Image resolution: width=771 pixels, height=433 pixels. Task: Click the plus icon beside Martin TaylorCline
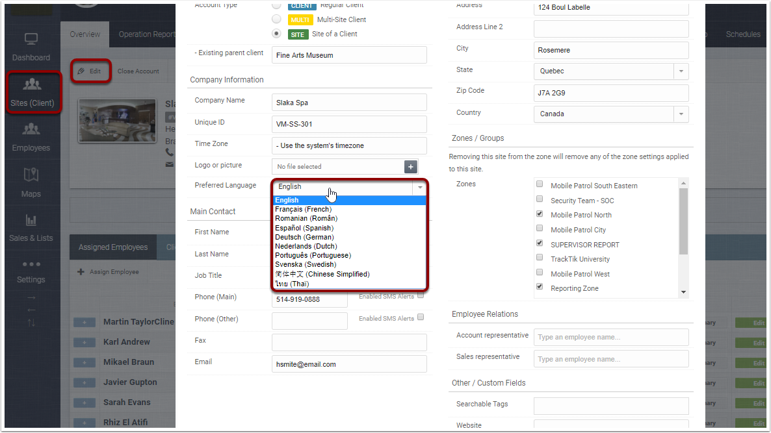click(85, 321)
